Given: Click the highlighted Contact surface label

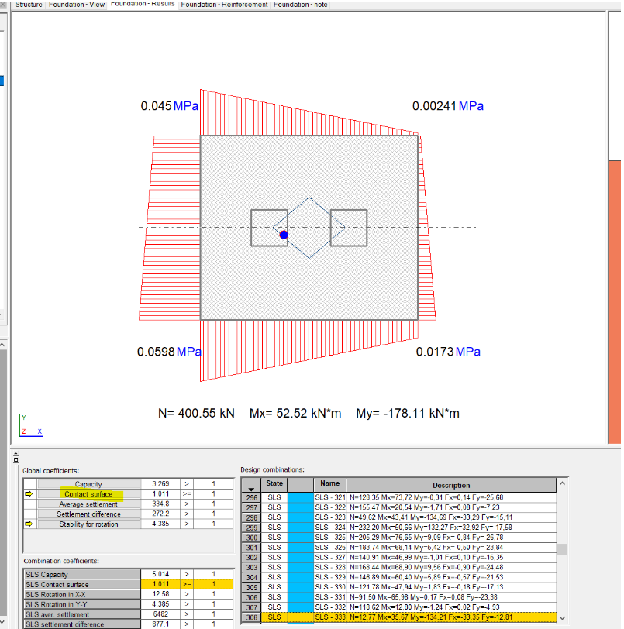Looking at the screenshot, I should (88, 493).
